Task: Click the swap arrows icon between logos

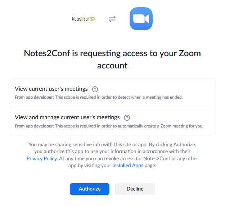Action: coord(112,19)
